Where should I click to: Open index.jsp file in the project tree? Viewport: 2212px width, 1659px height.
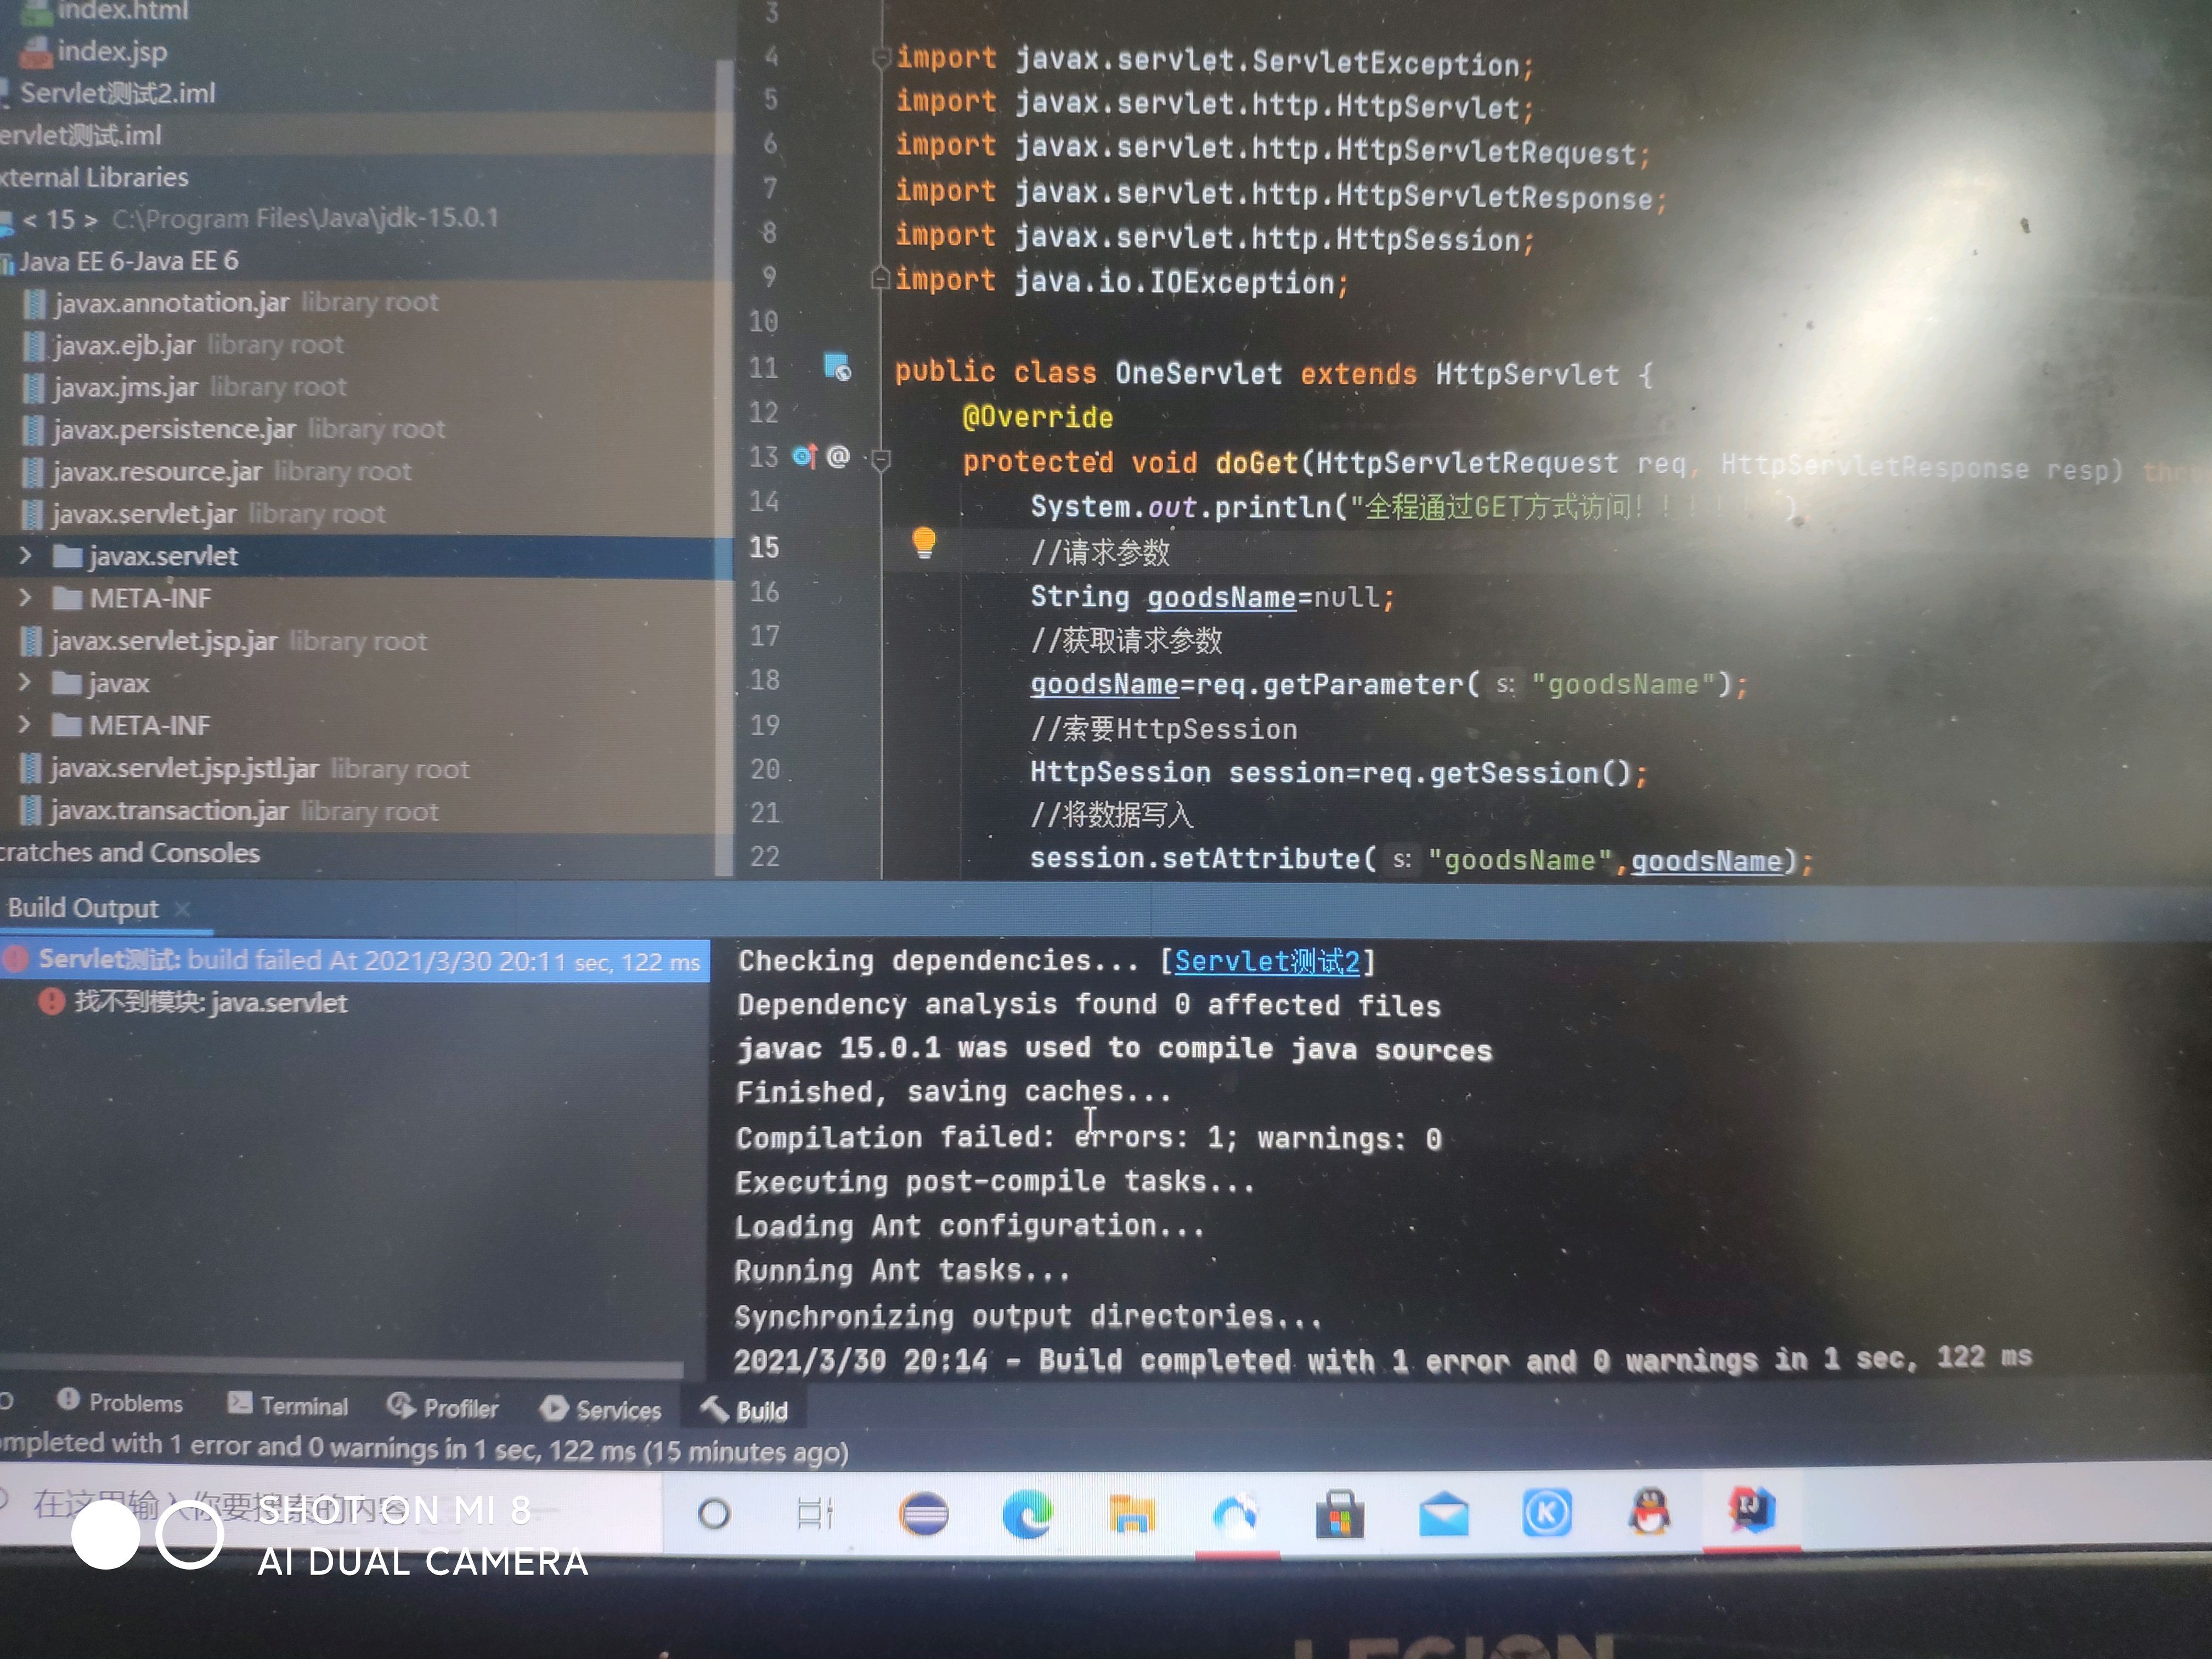[95, 51]
